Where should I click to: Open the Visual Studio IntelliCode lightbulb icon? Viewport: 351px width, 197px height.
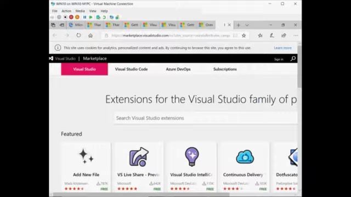point(192,157)
